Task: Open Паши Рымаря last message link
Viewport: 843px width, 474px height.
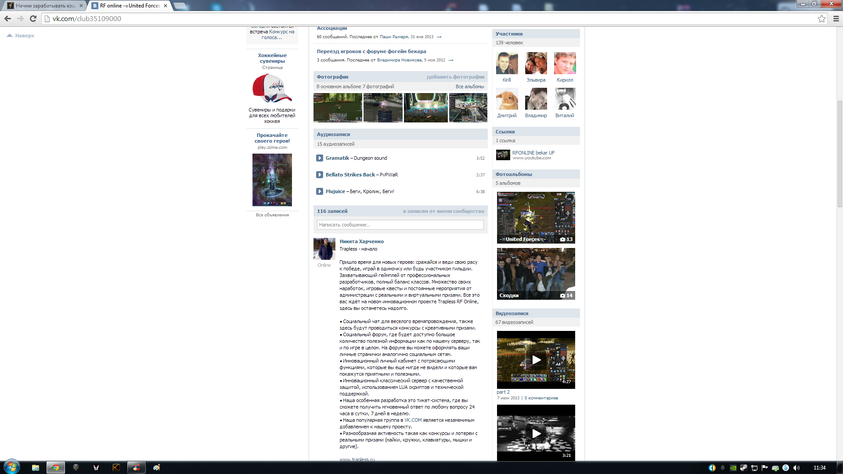Action: click(394, 37)
